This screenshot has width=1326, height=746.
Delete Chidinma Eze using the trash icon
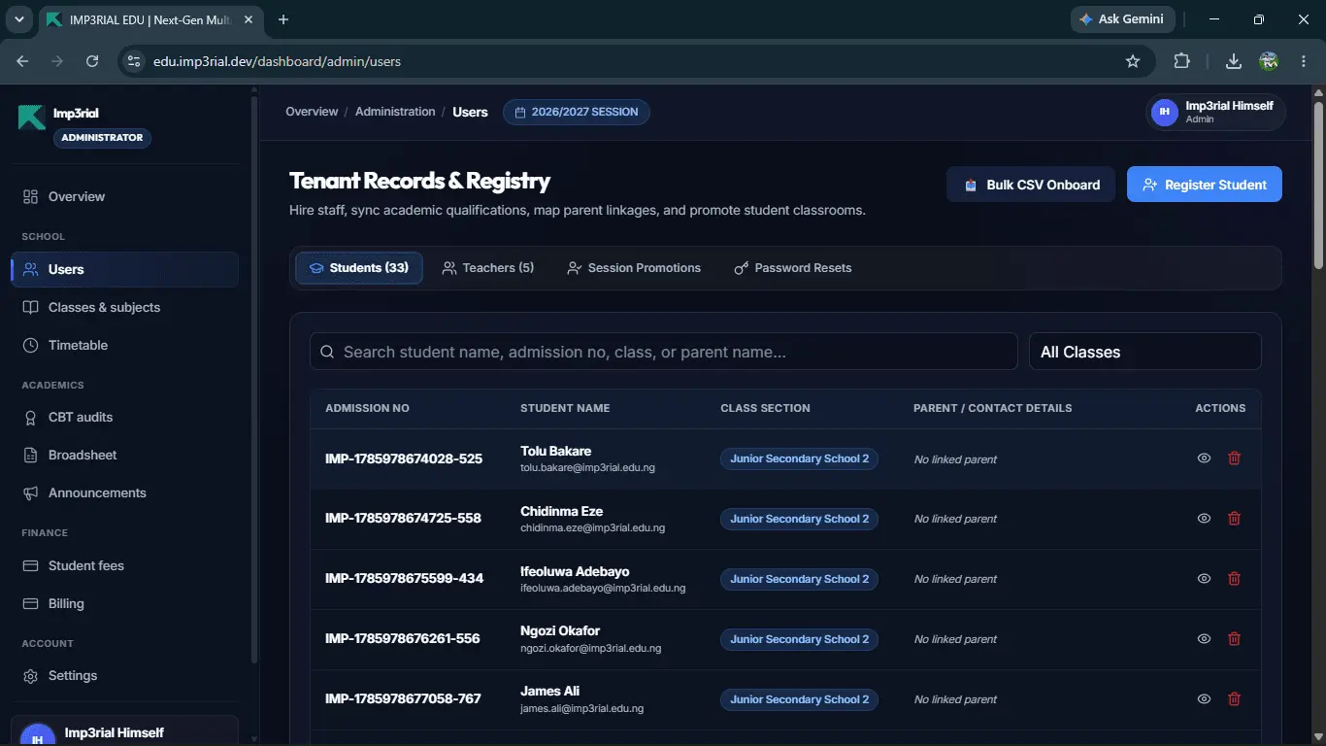1234,519
